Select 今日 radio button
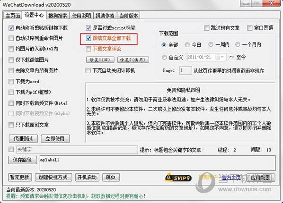 pos(187,44)
